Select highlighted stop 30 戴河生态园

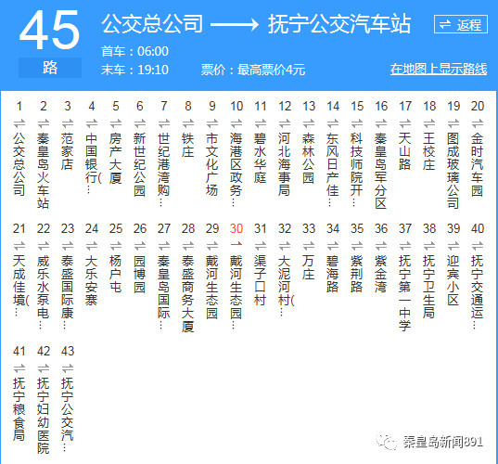pyautogui.click(x=236, y=292)
